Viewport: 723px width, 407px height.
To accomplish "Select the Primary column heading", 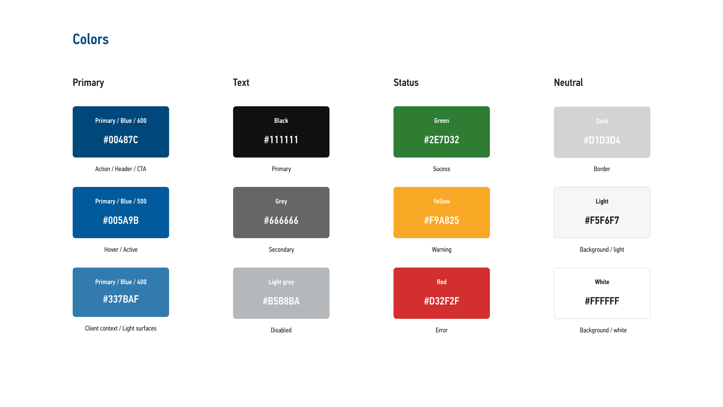I will click(88, 83).
